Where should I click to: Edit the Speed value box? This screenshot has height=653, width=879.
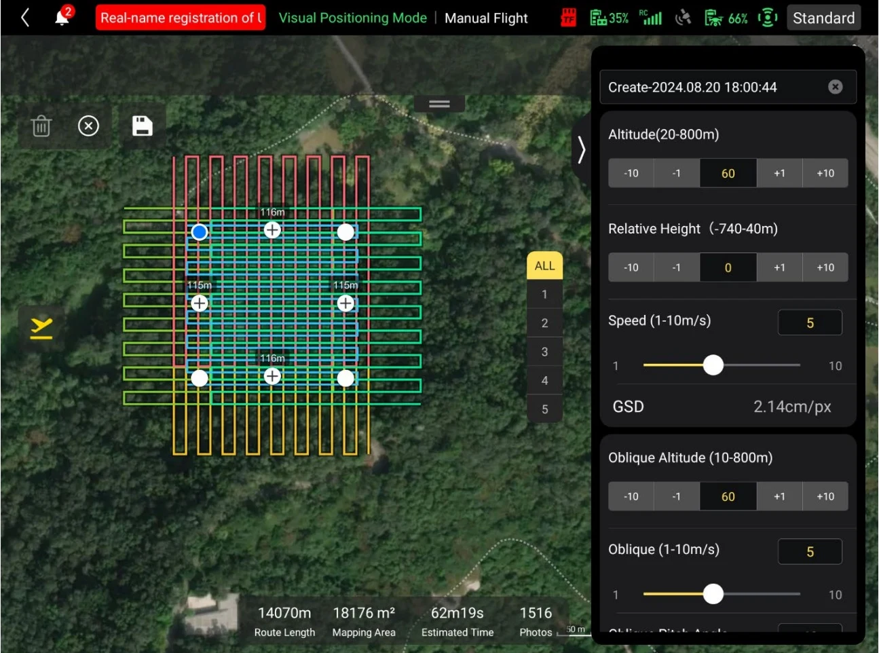810,322
